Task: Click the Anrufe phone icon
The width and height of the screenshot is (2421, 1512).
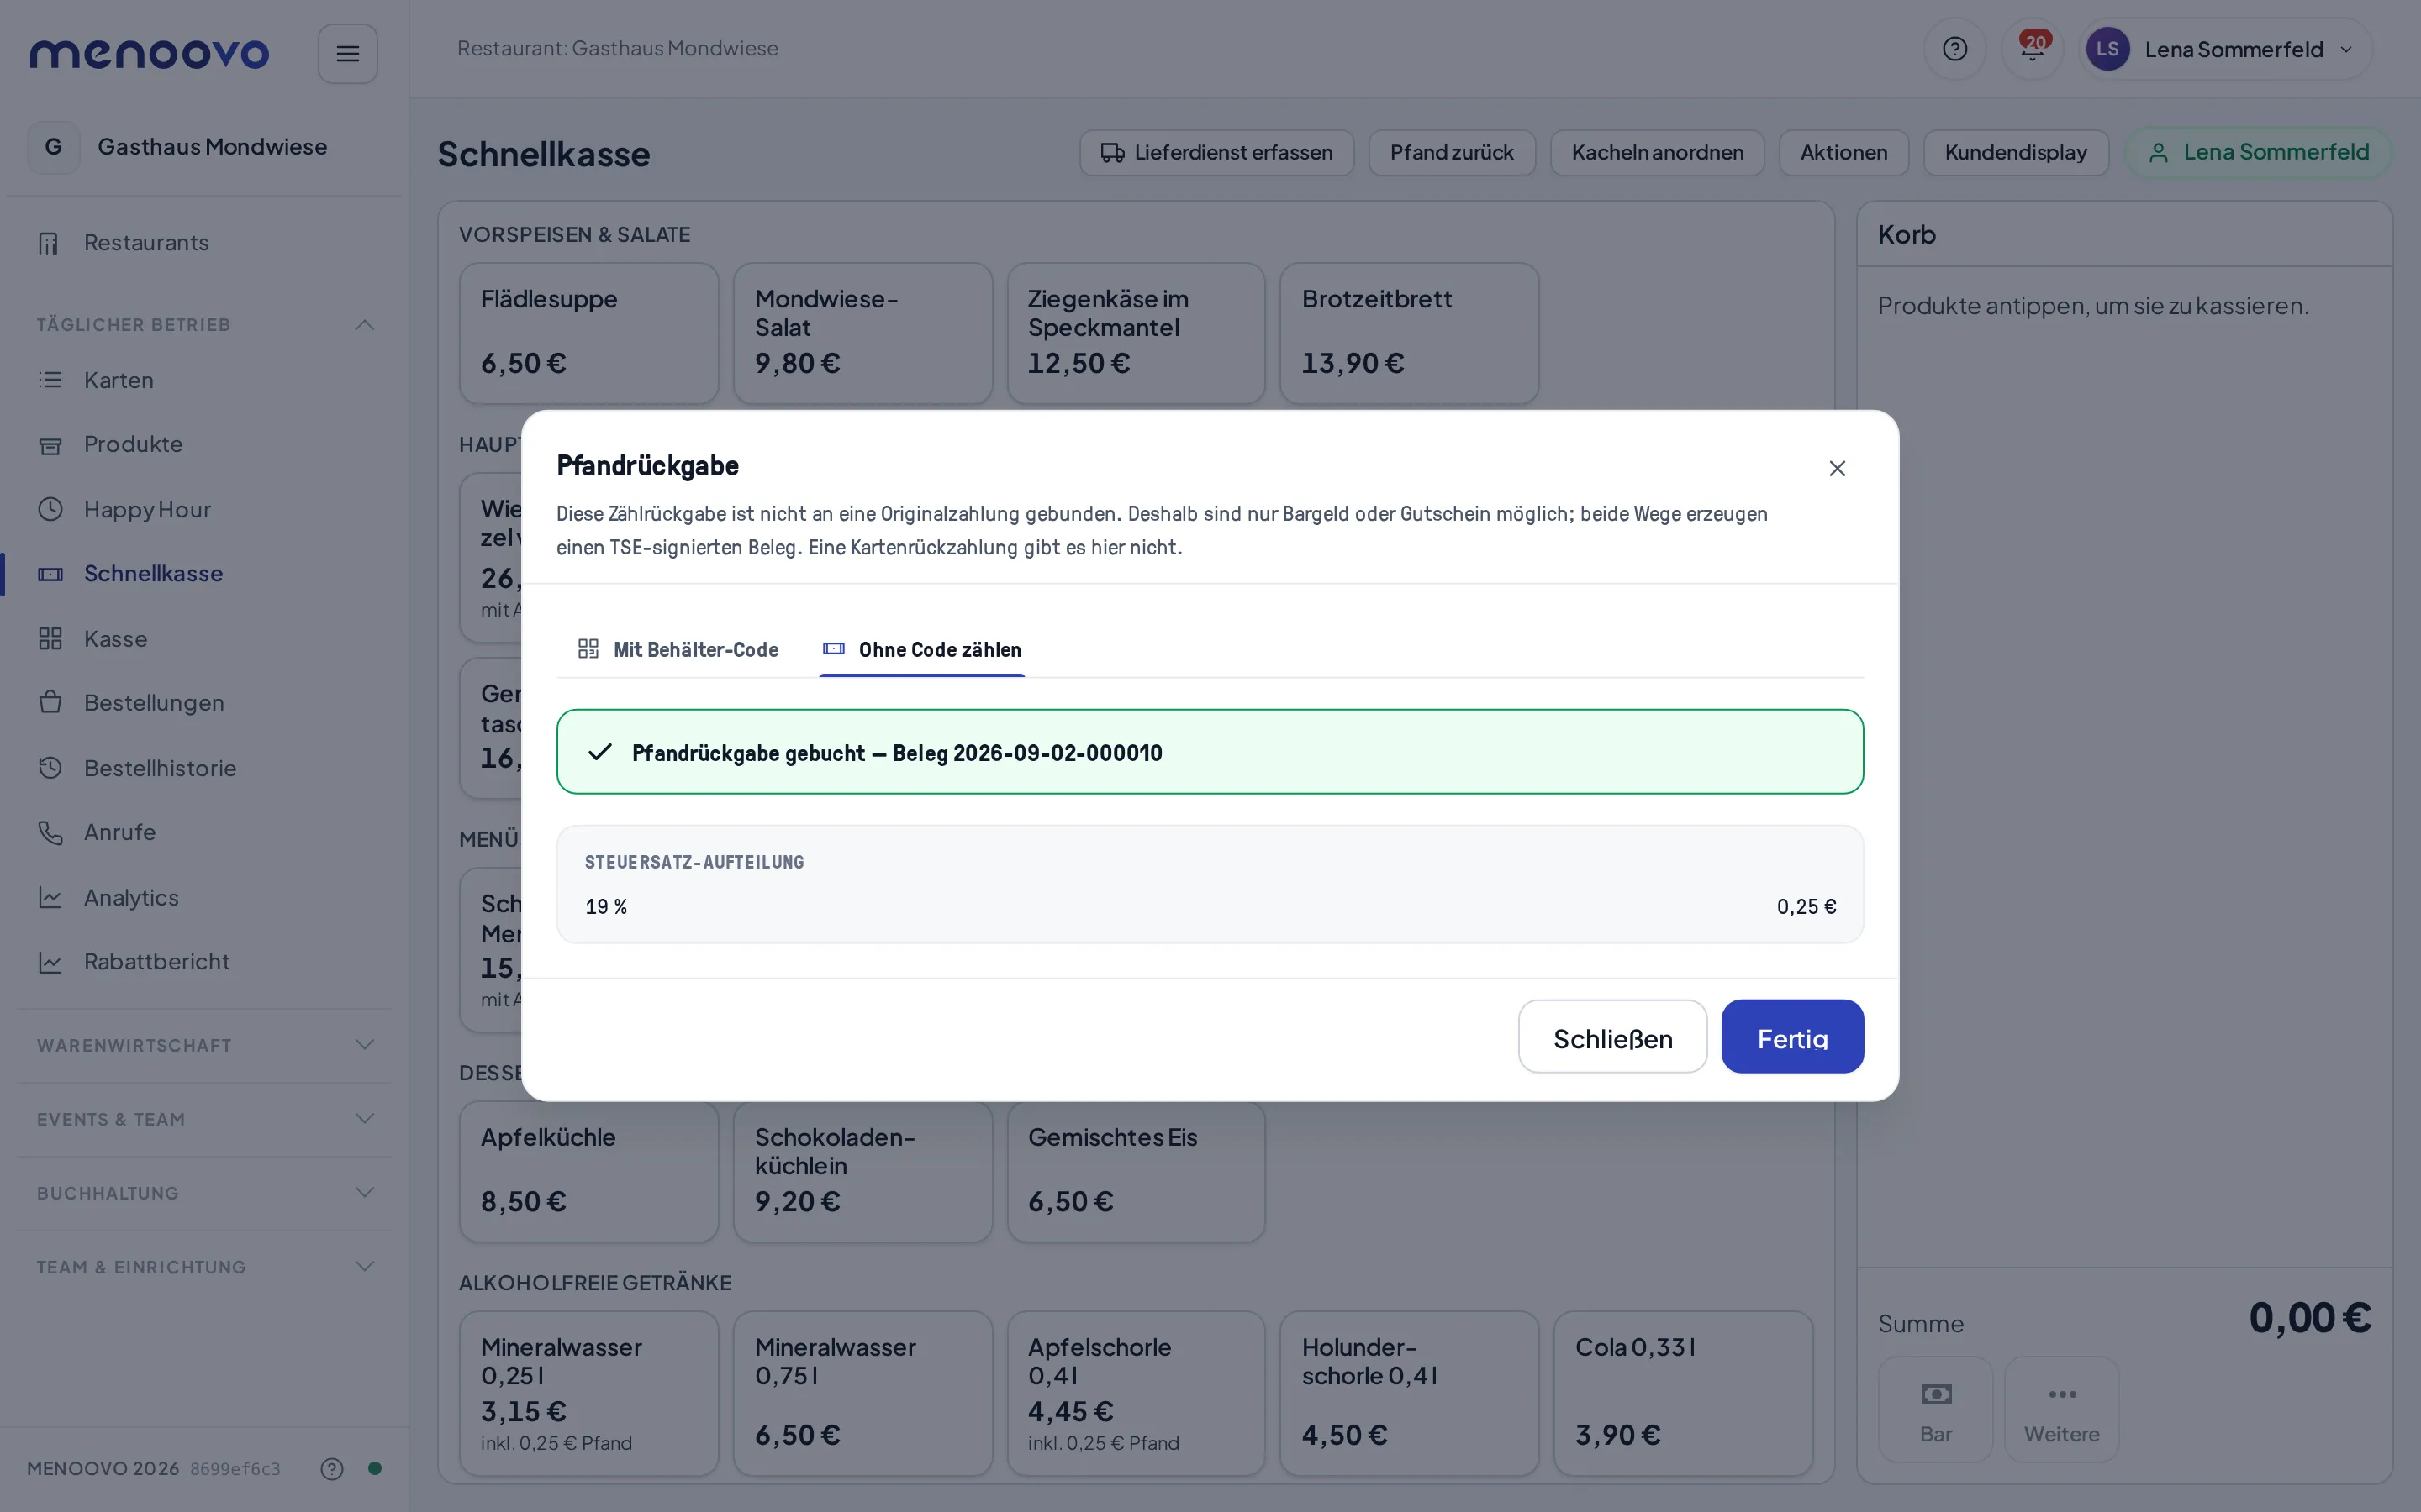Action: [50, 832]
